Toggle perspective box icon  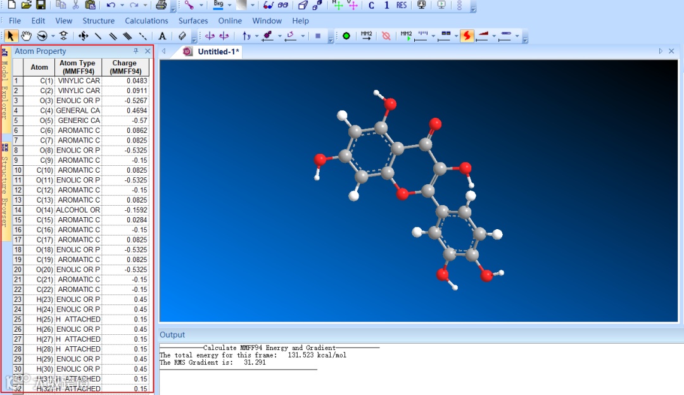tap(303, 5)
